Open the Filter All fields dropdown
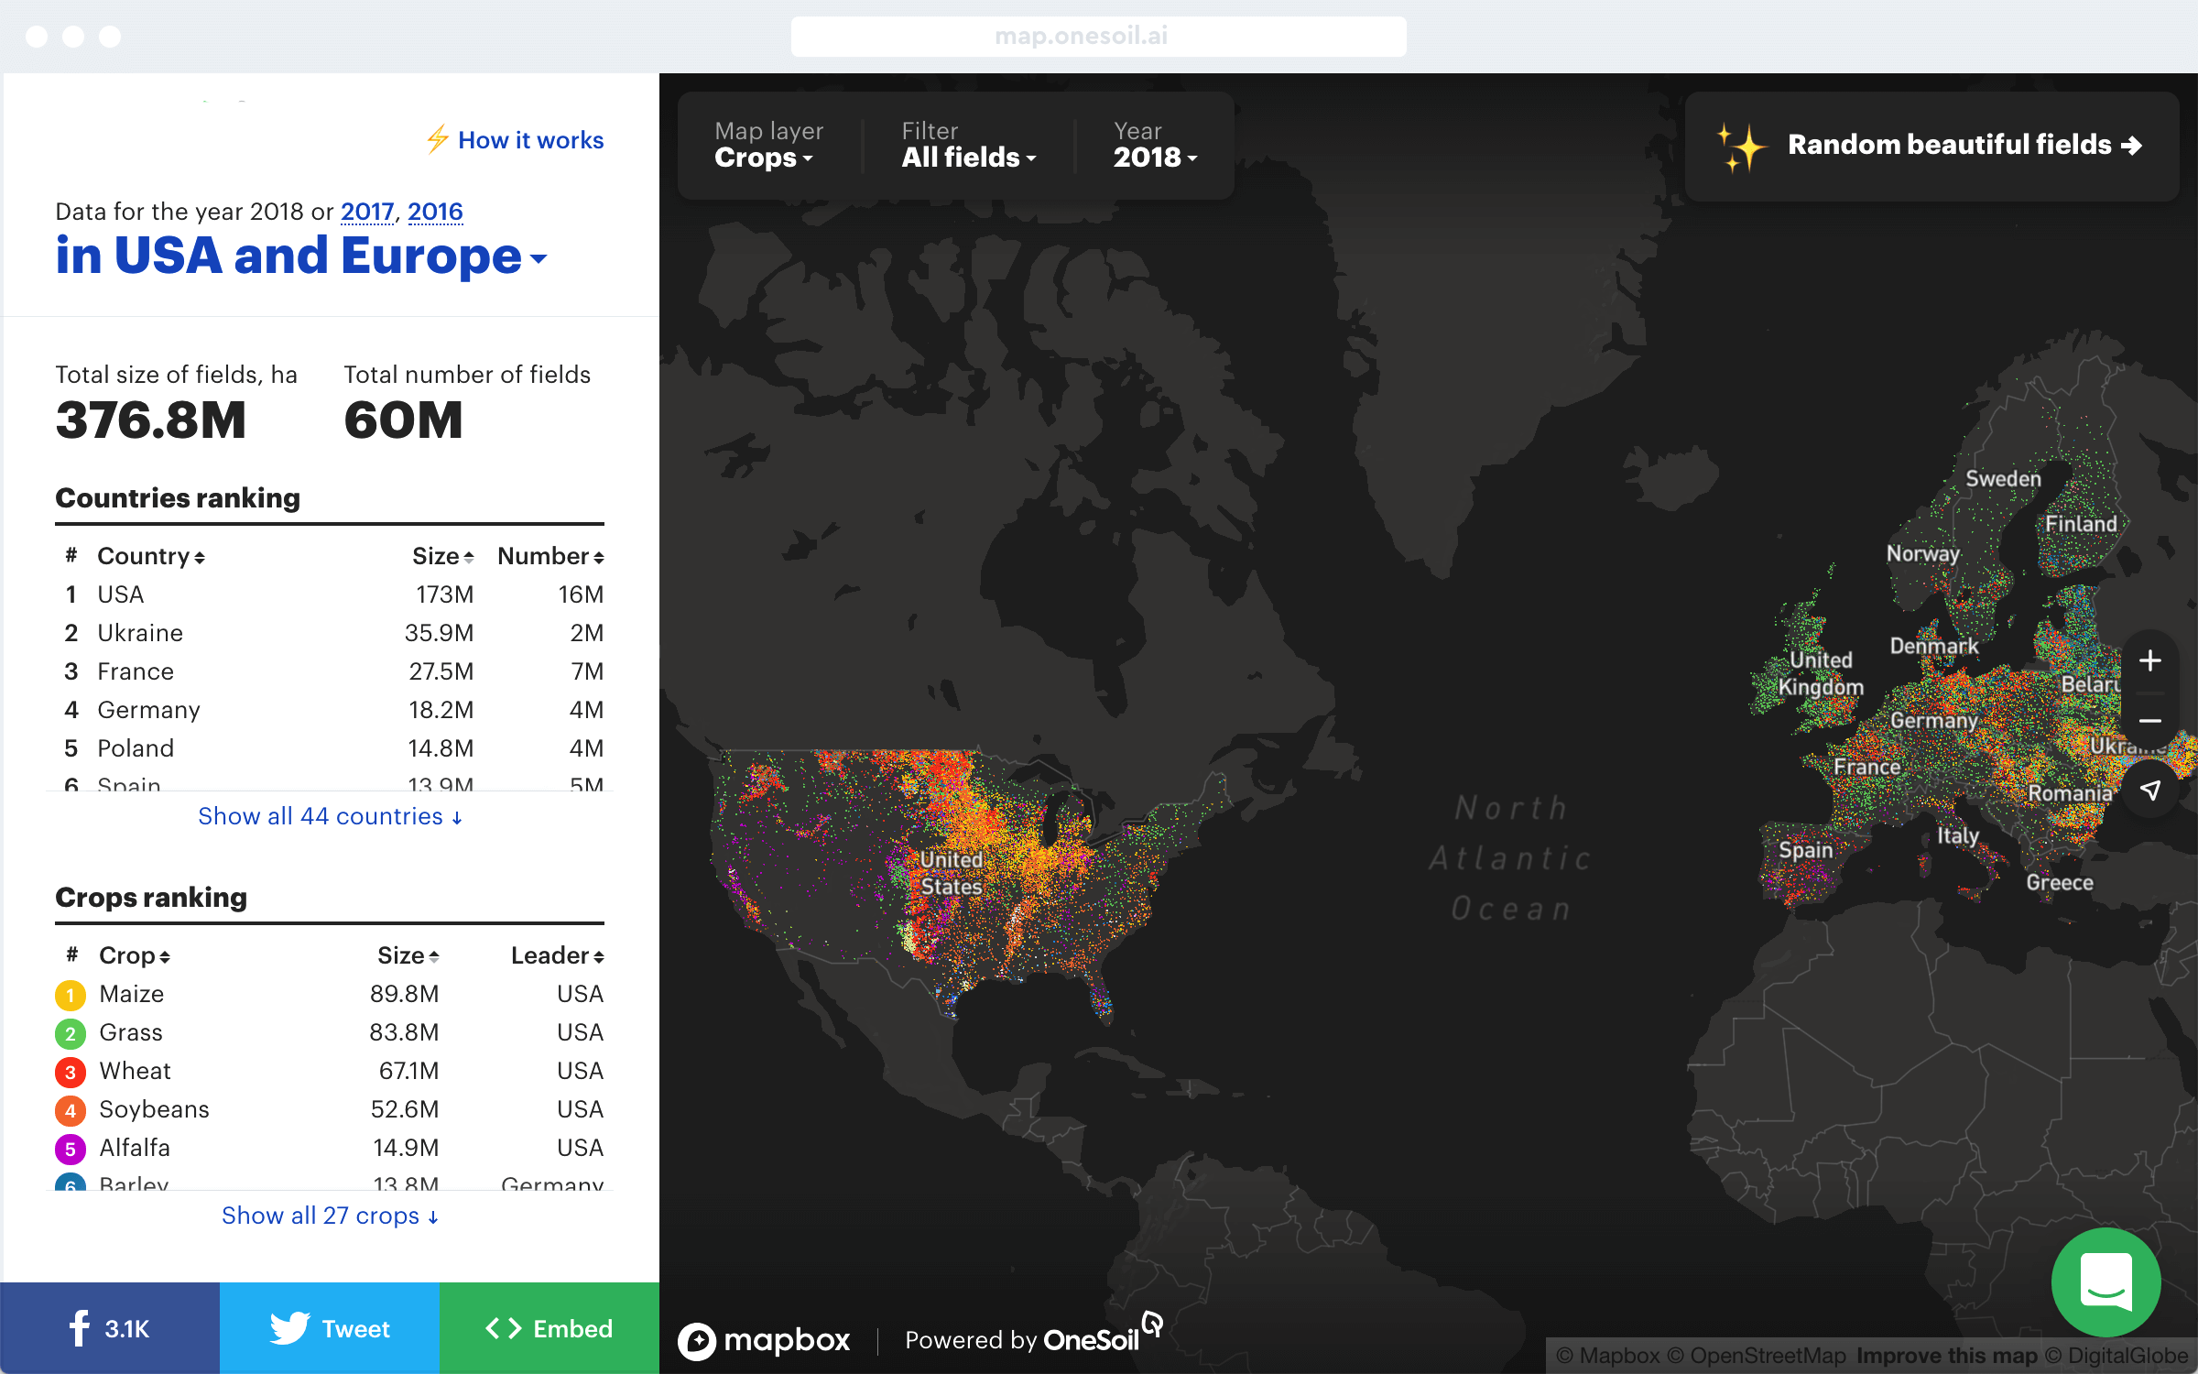Screen dimensions: 2198x1374 (x=968, y=157)
